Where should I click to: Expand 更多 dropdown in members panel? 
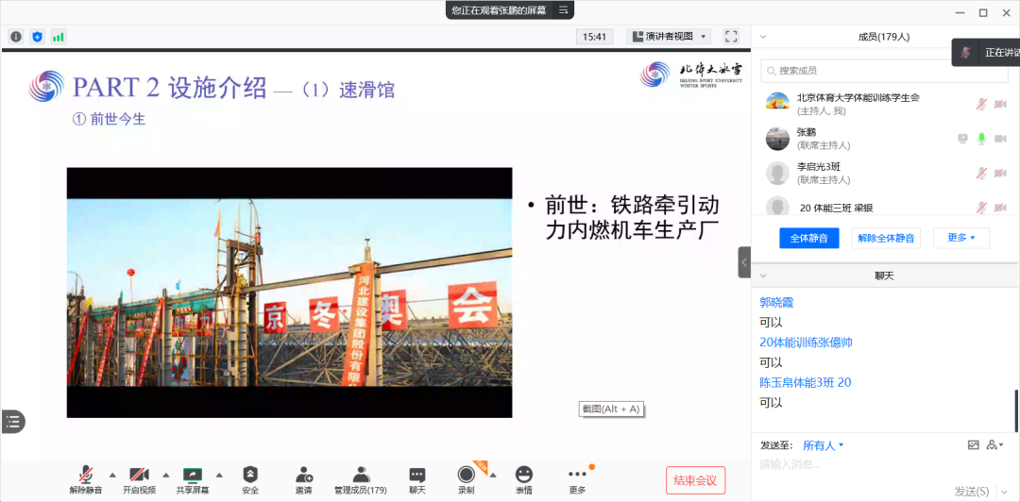(x=961, y=238)
